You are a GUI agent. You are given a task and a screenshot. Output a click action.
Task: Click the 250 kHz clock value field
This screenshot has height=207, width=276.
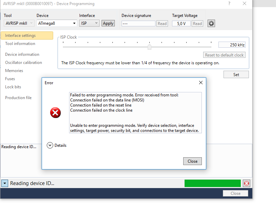[232, 45]
